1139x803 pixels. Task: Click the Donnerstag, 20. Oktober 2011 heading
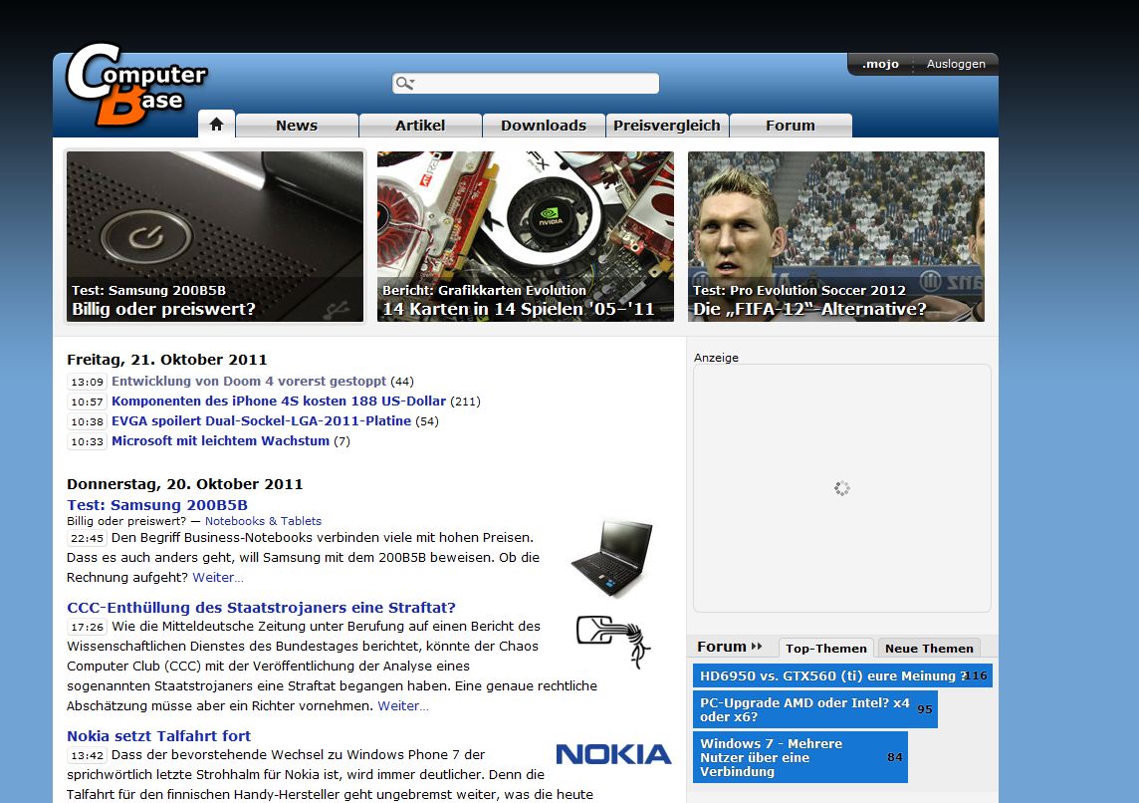(184, 484)
